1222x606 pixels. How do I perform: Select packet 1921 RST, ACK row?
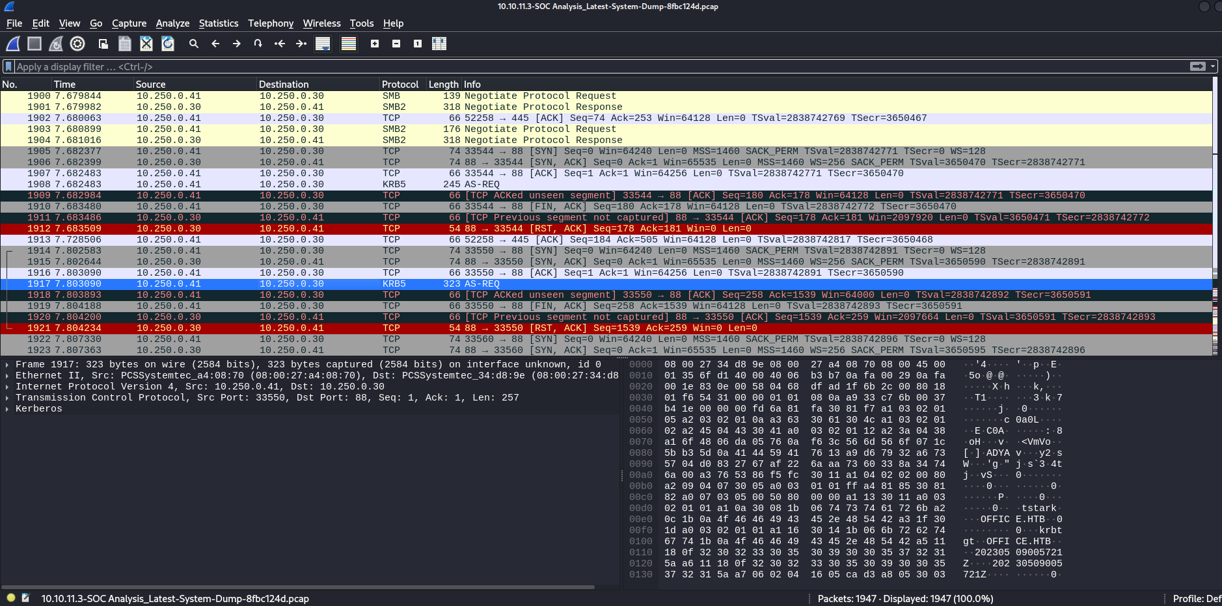click(x=606, y=328)
